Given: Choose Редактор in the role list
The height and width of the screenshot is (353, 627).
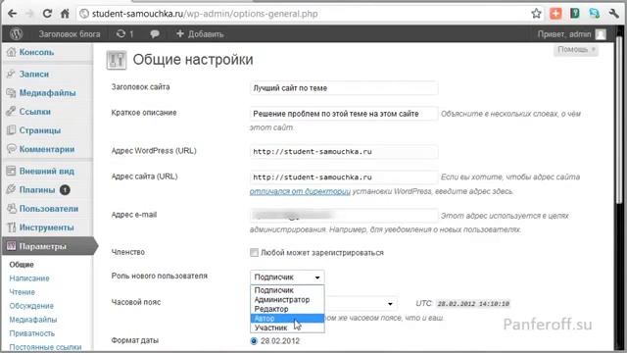Looking at the screenshot, I should point(287,309).
